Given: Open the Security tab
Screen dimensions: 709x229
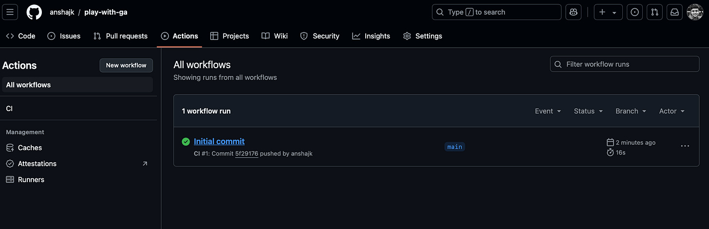Looking at the screenshot, I should pos(319,36).
